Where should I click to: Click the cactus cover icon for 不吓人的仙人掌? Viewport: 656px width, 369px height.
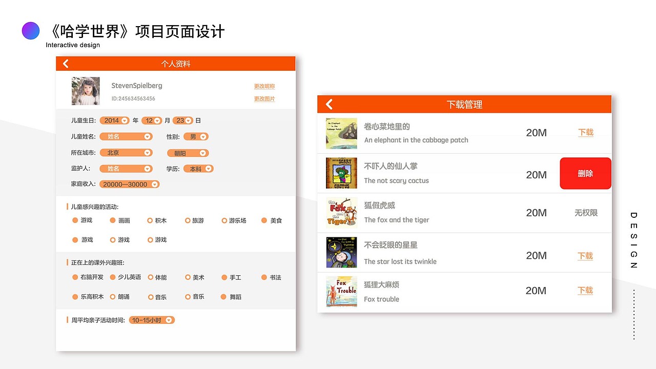coord(341,173)
